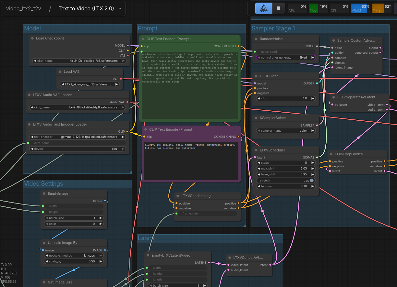Collapse the EmptyImage node via header dot
This screenshot has width=397, height=287.
click(x=44, y=193)
